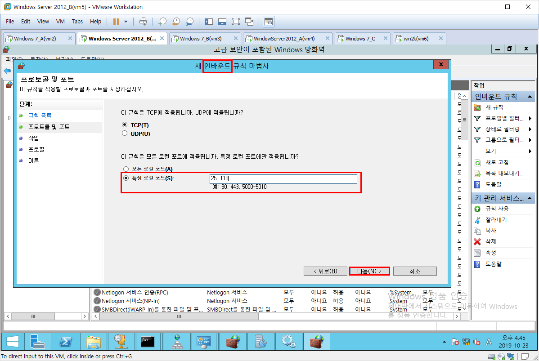Click 목록 내보내기 export action
Image resolution: width=539 pixels, height=361 pixels.
[x=504, y=174]
